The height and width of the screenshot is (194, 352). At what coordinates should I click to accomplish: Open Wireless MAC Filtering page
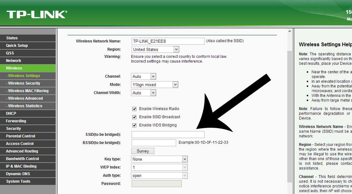point(27,91)
